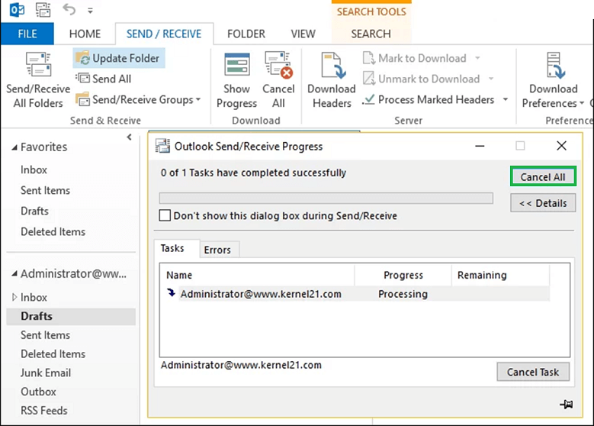Click the Cancel Task button
Image resolution: width=594 pixels, height=426 pixels.
[x=533, y=372]
